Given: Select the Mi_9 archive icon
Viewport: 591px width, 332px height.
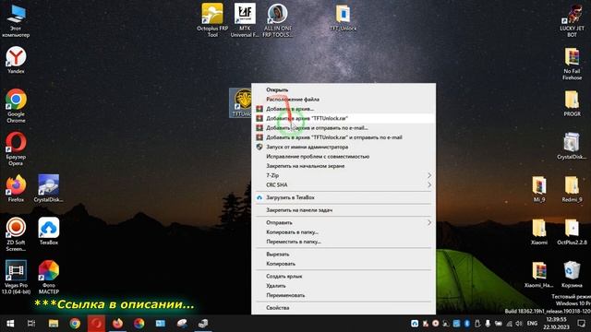Looking at the screenshot, I should tap(539, 189).
